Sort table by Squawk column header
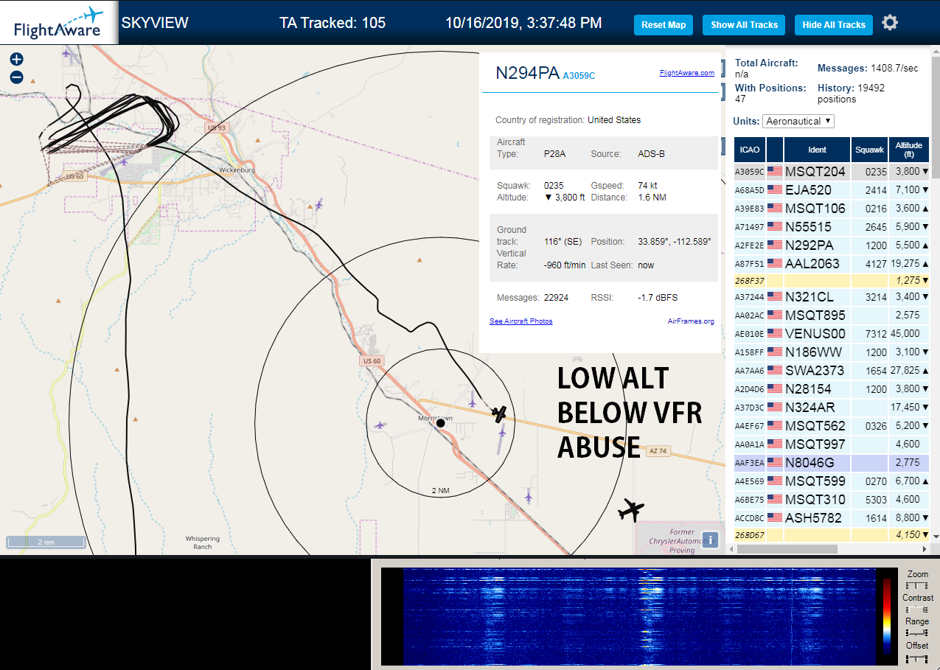The height and width of the screenshot is (670, 940). click(x=869, y=150)
